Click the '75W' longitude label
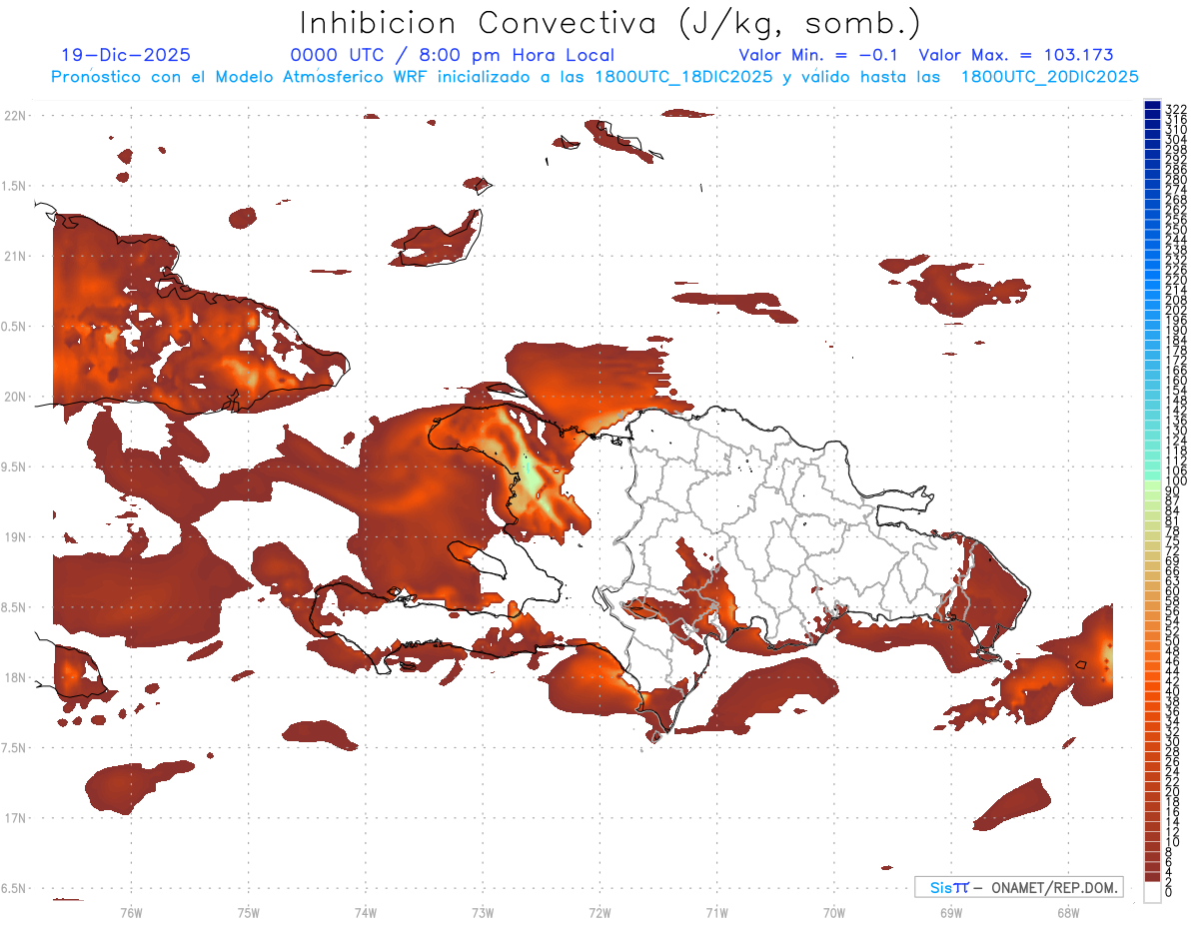The width and height of the screenshot is (1199, 926). (248, 912)
